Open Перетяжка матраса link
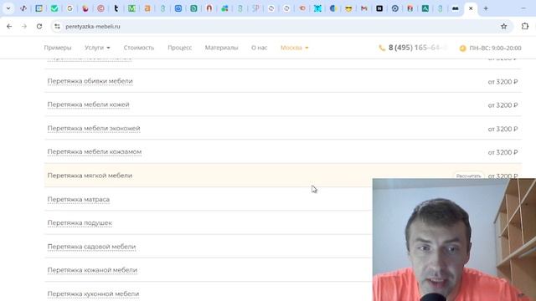This screenshot has width=536, height=301. coord(78,199)
